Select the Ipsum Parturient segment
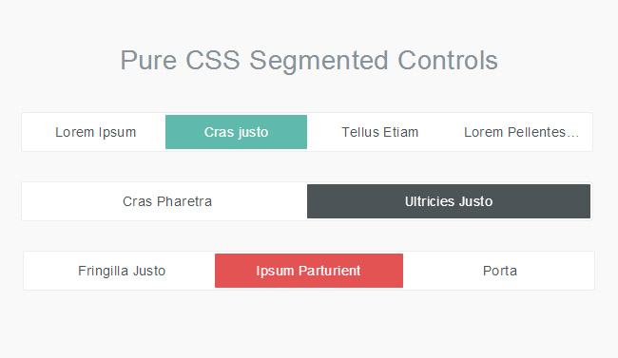 (309, 271)
